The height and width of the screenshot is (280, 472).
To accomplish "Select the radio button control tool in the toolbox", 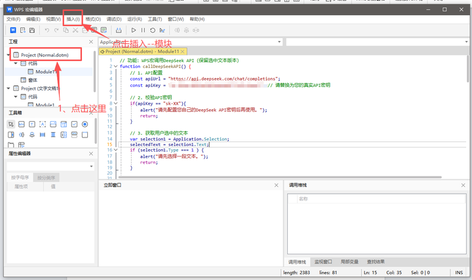I will (85, 124).
